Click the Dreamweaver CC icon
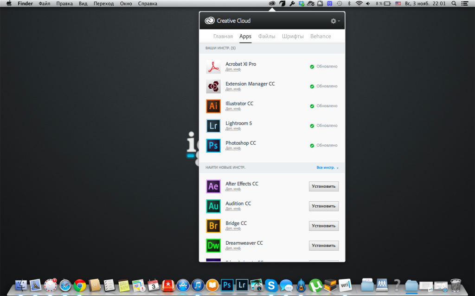475x296 pixels. (x=213, y=246)
